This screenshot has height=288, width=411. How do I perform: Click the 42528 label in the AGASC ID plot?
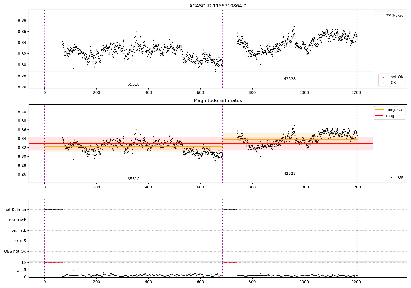pos(290,79)
